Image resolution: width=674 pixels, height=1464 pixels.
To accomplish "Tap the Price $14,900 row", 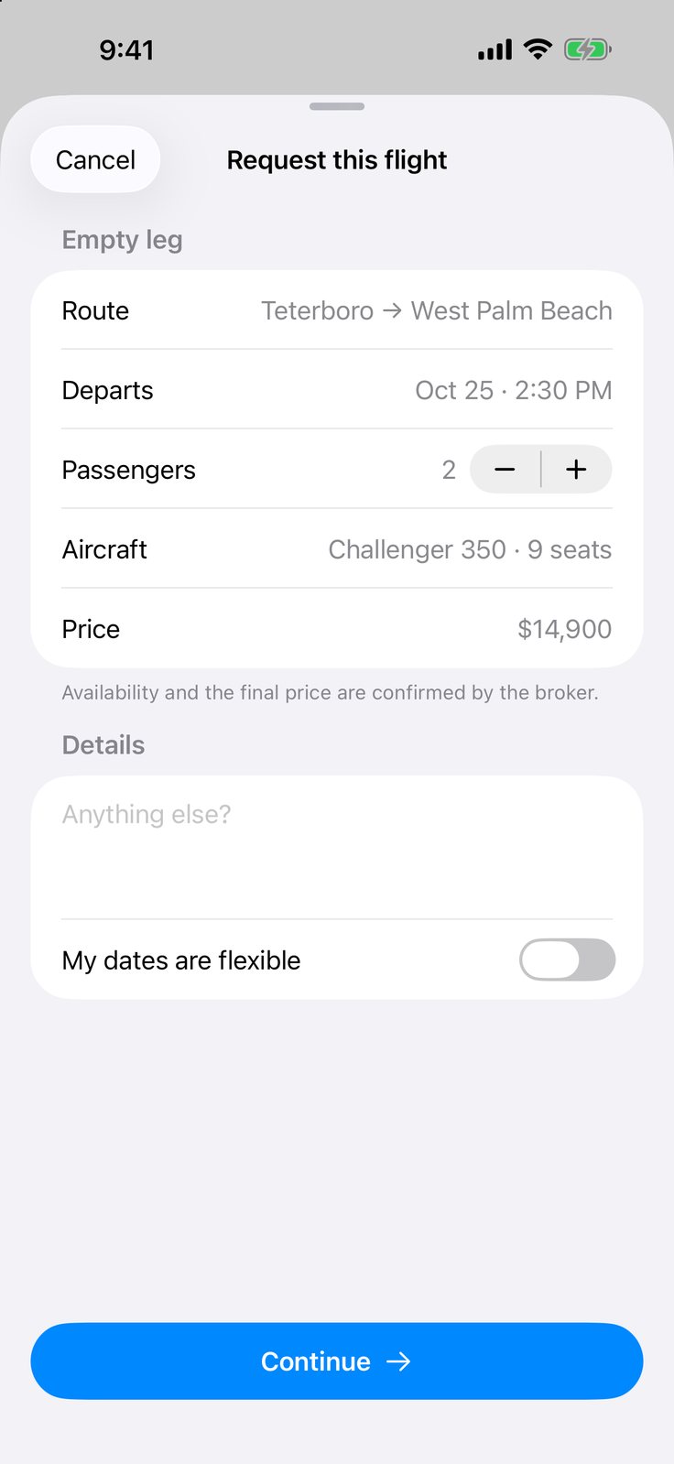I will (x=337, y=629).
